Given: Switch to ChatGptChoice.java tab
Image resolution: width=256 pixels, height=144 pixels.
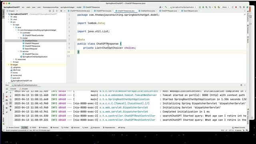Looking at the screenshot, I should 148,11.
